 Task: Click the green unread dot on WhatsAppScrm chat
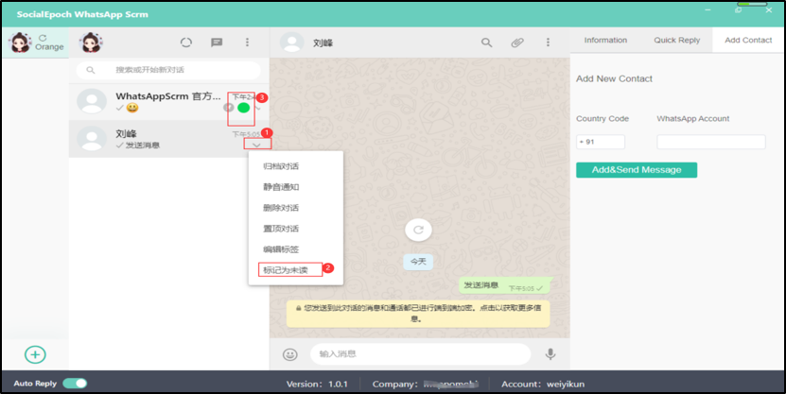click(x=244, y=108)
